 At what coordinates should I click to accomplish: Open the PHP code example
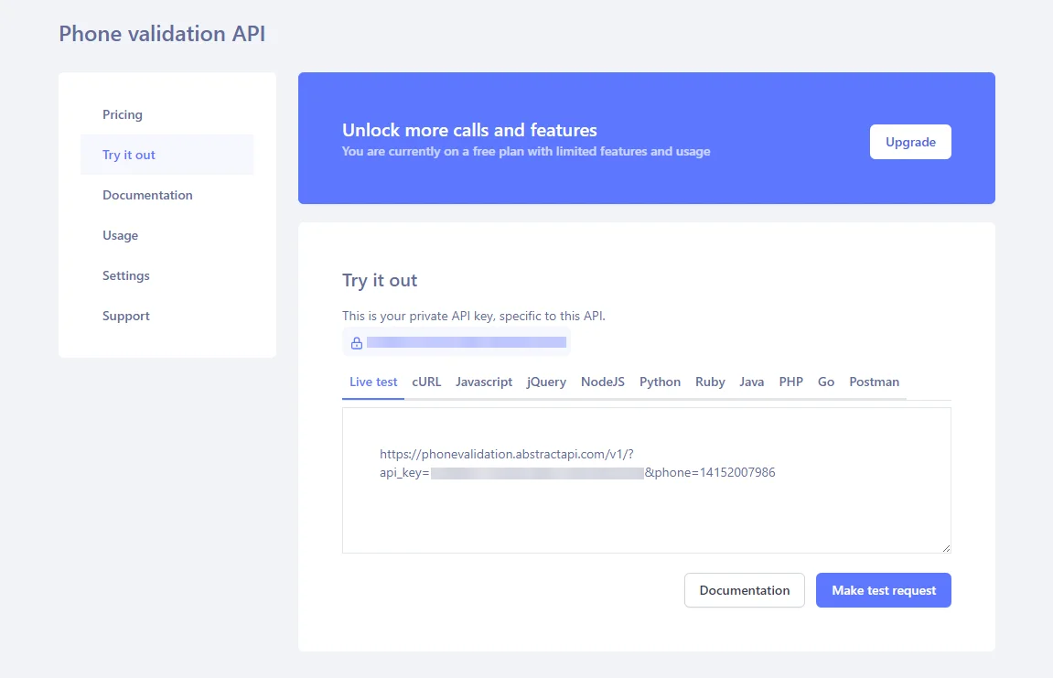tap(790, 382)
